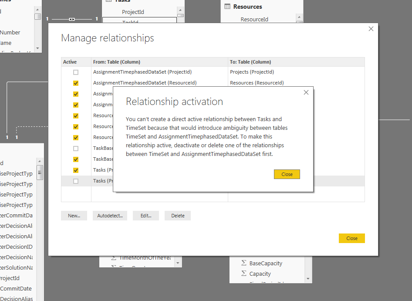Select Resources (ResourceId) cell
Viewport: 412px width, 301px height.
(x=257, y=83)
